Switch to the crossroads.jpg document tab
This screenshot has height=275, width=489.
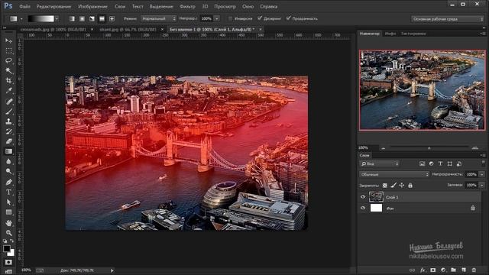click(53, 29)
